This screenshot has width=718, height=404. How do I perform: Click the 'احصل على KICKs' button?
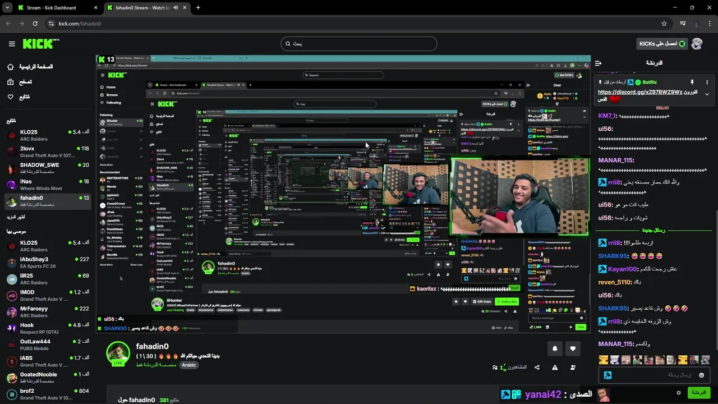click(662, 44)
